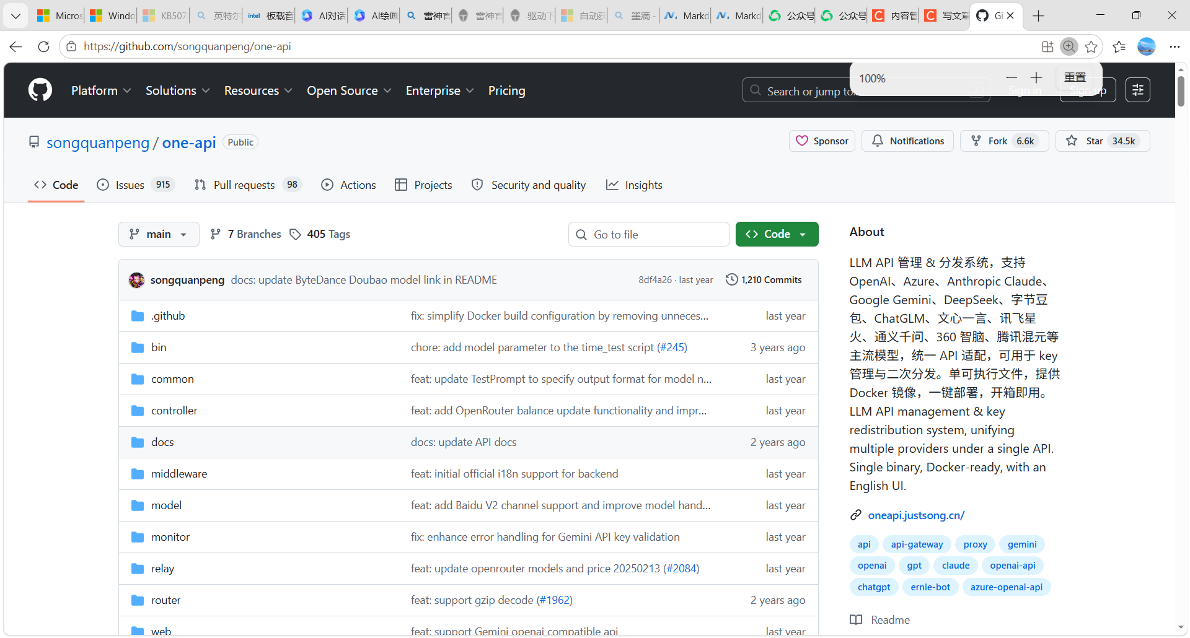Open the router folder

click(165, 600)
